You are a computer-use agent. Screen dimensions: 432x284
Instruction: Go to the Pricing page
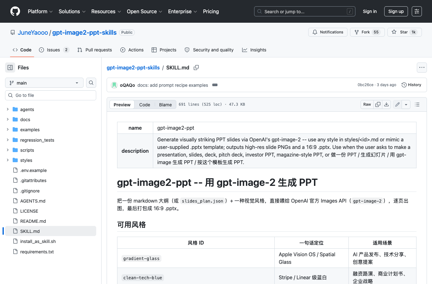pos(211,11)
